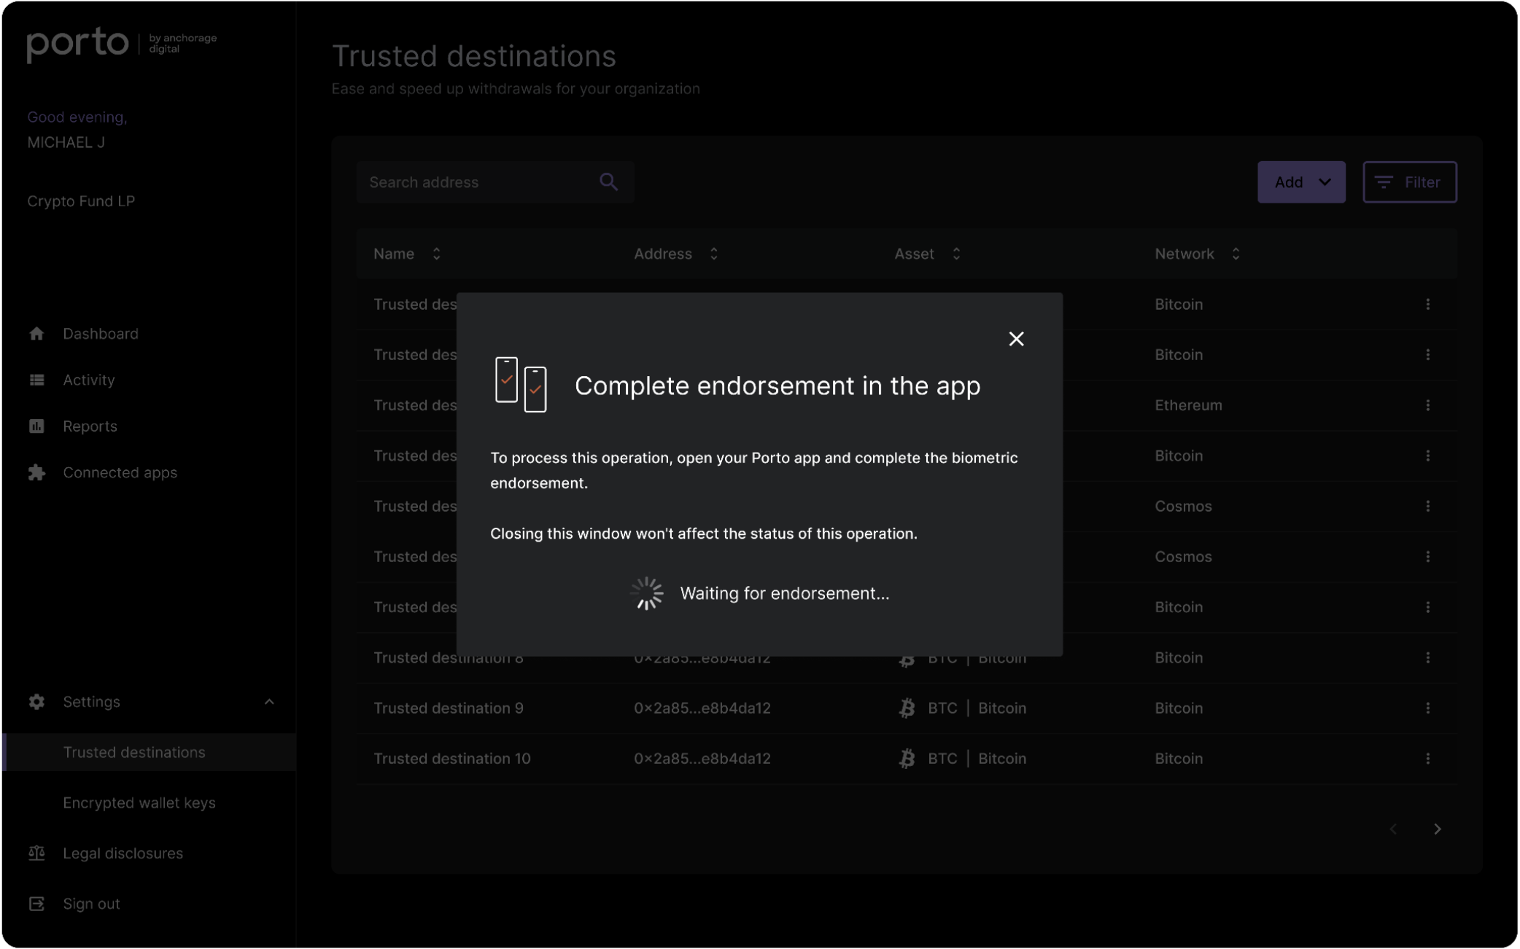This screenshot has width=1520, height=949.
Task: Click the Connected apps puzzle icon
Action: click(x=36, y=473)
